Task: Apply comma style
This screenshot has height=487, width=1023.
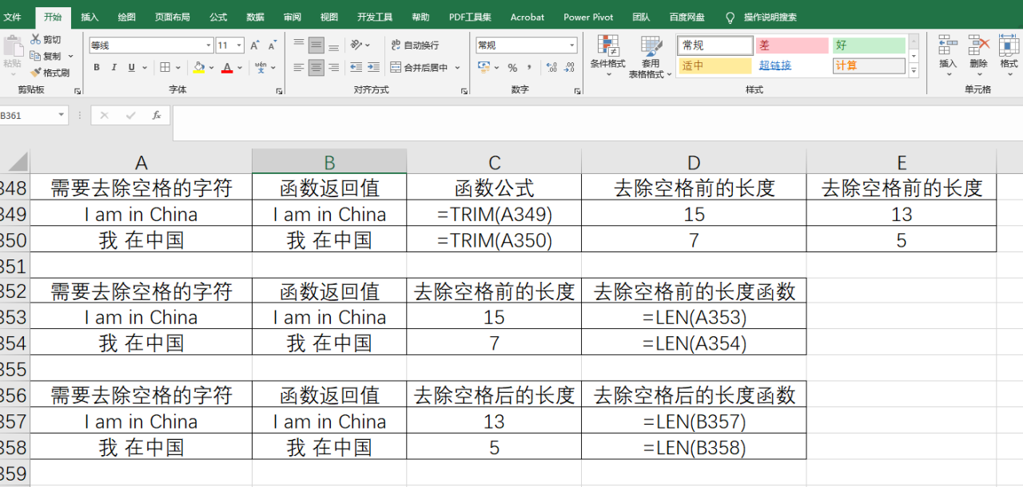Action: [x=528, y=68]
